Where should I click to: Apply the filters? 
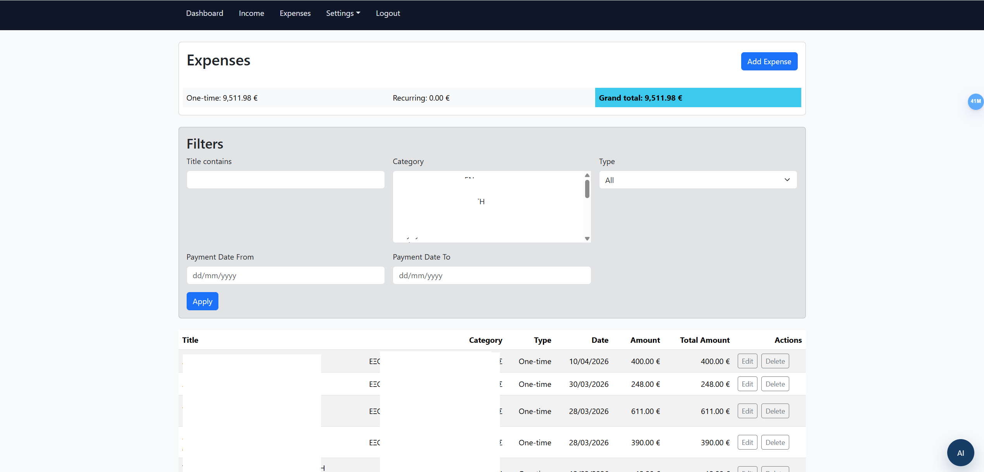[x=202, y=301]
